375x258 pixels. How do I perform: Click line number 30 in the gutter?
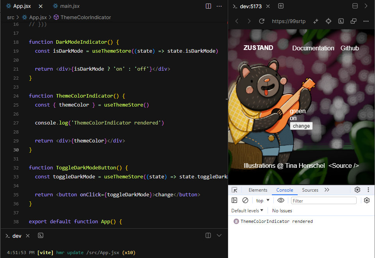[x=16, y=150]
